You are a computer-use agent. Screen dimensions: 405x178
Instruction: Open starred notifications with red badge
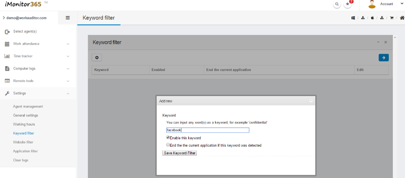[347, 4]
